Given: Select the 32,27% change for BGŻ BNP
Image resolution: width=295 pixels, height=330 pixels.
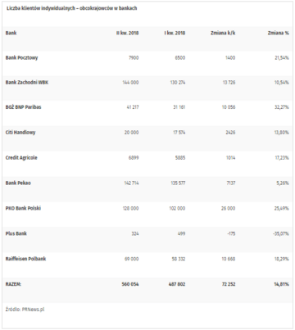Looking at the screenshot, I should 282,107.
